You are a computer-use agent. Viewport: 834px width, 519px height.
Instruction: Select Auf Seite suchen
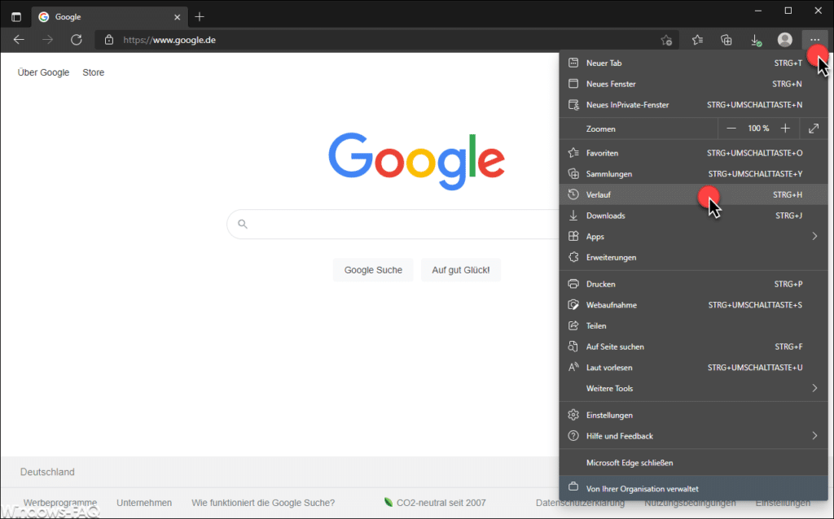[694, 347]
